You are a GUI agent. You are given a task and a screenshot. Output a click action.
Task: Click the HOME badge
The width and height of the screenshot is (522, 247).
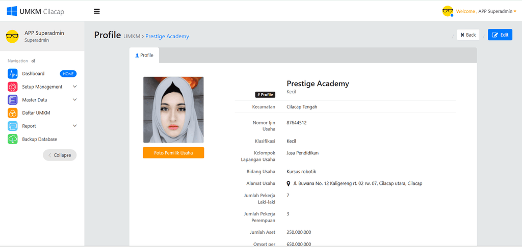68,74
